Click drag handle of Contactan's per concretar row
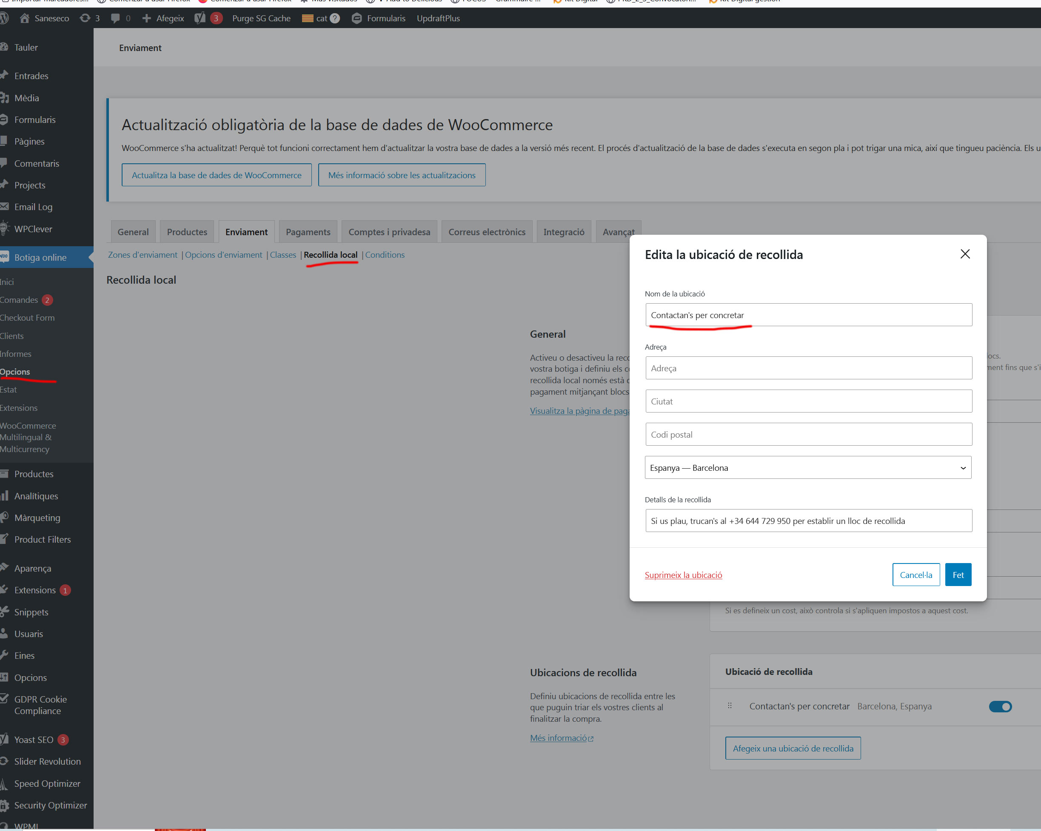The height and width of the screenshot is (831, 1041). click(730, 706)
